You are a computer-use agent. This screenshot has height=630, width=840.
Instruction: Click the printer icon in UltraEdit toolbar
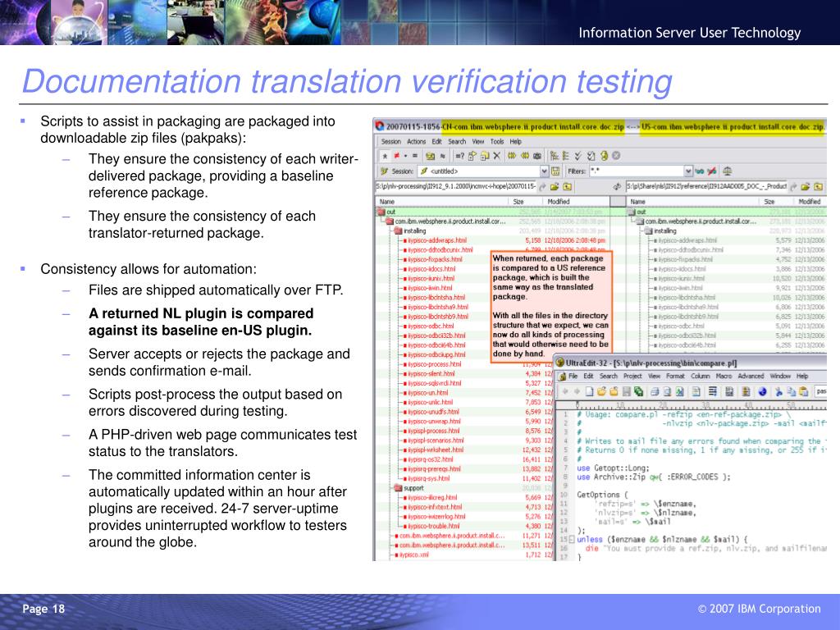pos(654,391)
